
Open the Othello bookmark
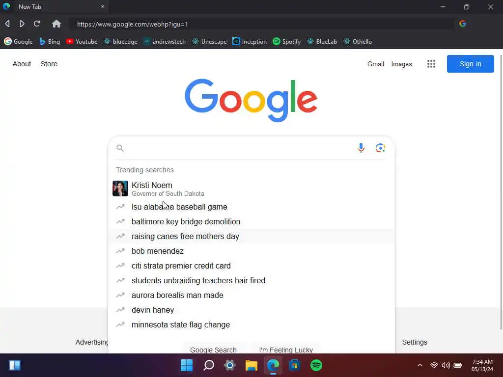[x=358, y=41]
